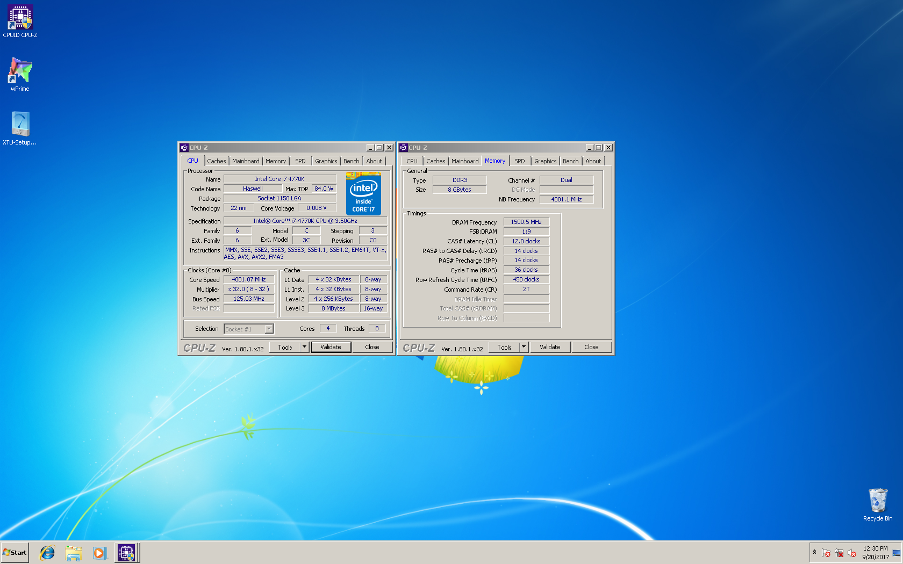Click the network tray icon
The image size is (903, 564).
click(839, 553)
